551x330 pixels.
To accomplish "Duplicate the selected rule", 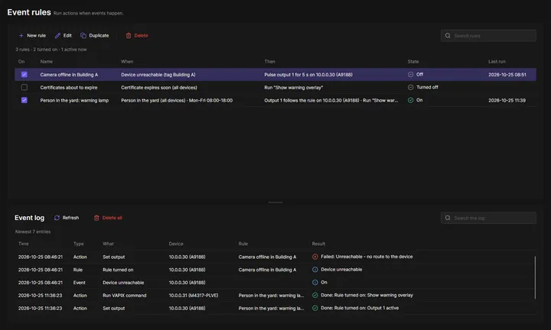I will coord(95,35).
